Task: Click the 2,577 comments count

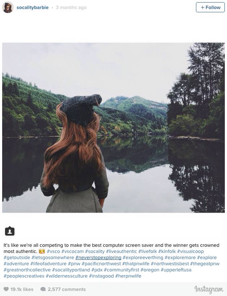Action: (67, 289)
